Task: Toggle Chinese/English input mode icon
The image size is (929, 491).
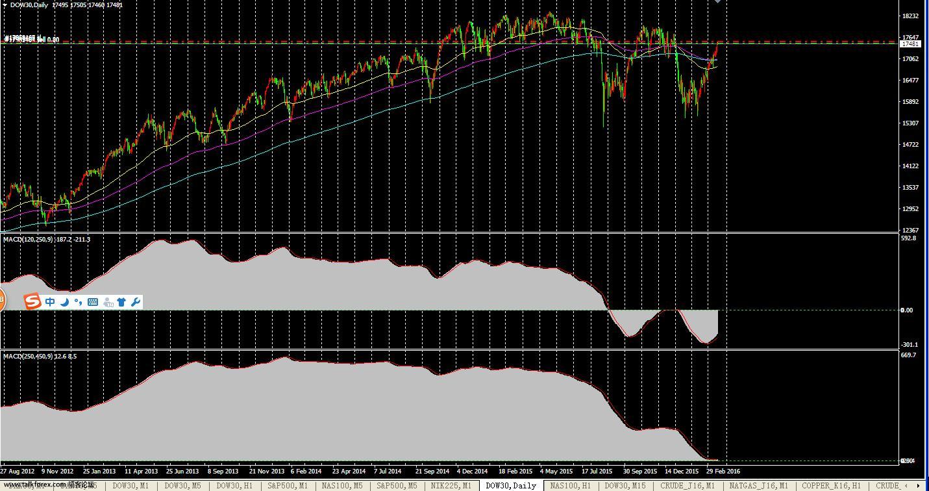Action: 50,302
